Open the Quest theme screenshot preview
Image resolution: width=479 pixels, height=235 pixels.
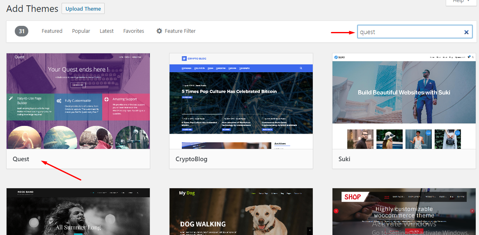click(x=78, y=101)
